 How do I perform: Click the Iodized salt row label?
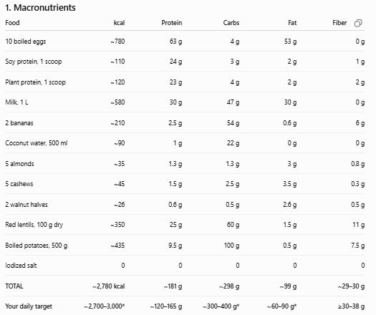point(21,266)
